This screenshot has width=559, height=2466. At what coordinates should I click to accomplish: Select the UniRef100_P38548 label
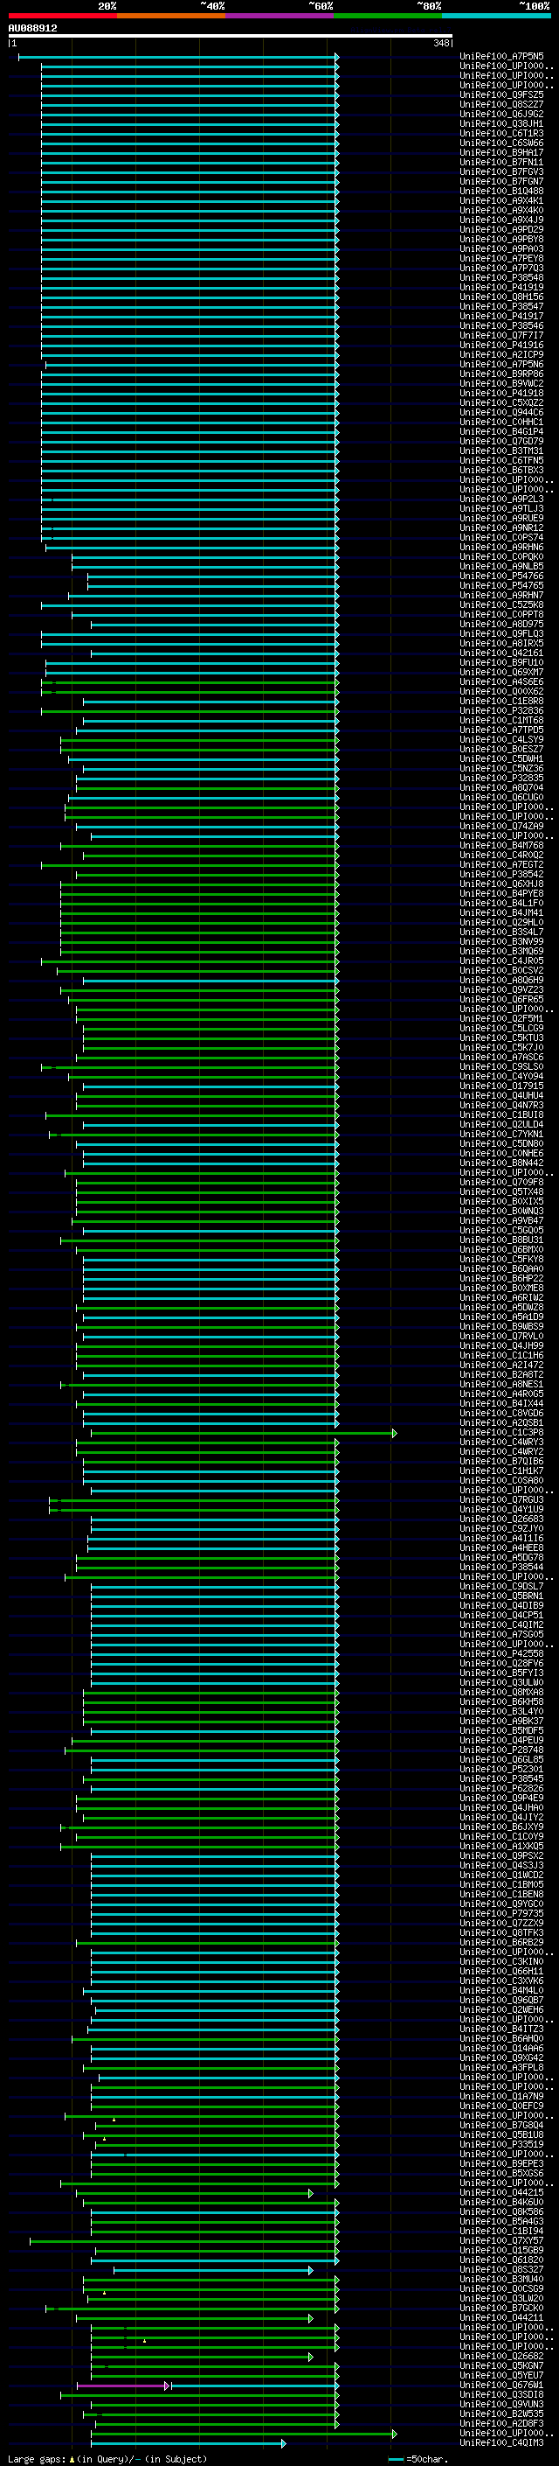tap(501, 277)
